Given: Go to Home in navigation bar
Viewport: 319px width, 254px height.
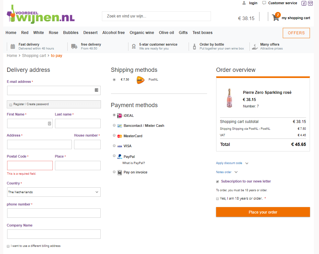Looking at the screenshot, I should (11, 33).
